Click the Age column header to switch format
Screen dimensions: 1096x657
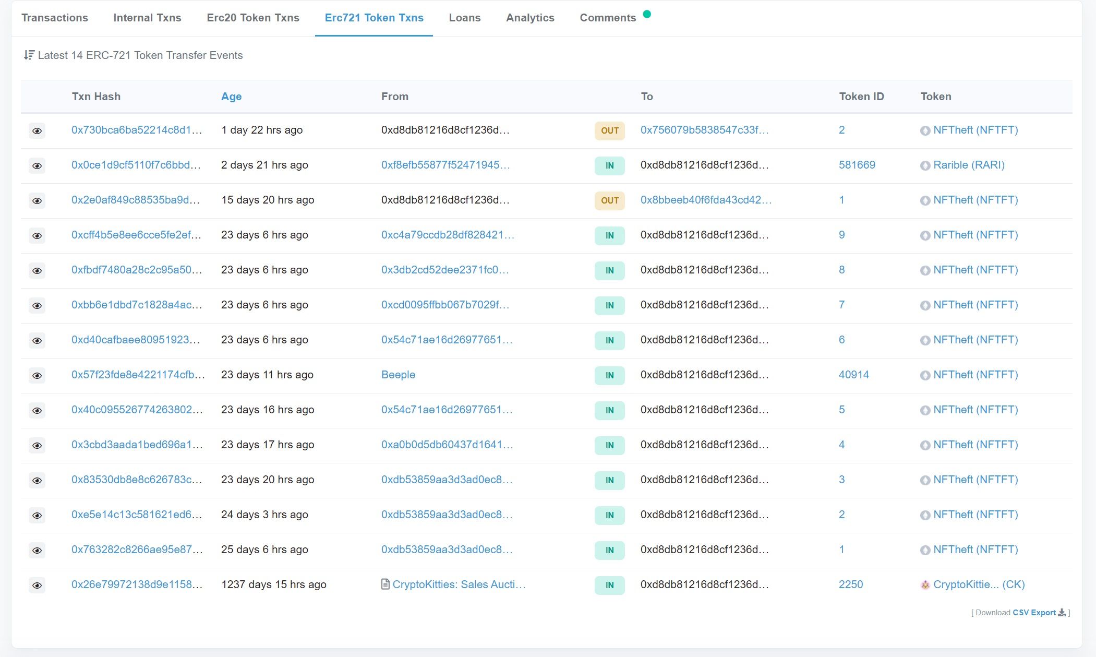[231, 97]
